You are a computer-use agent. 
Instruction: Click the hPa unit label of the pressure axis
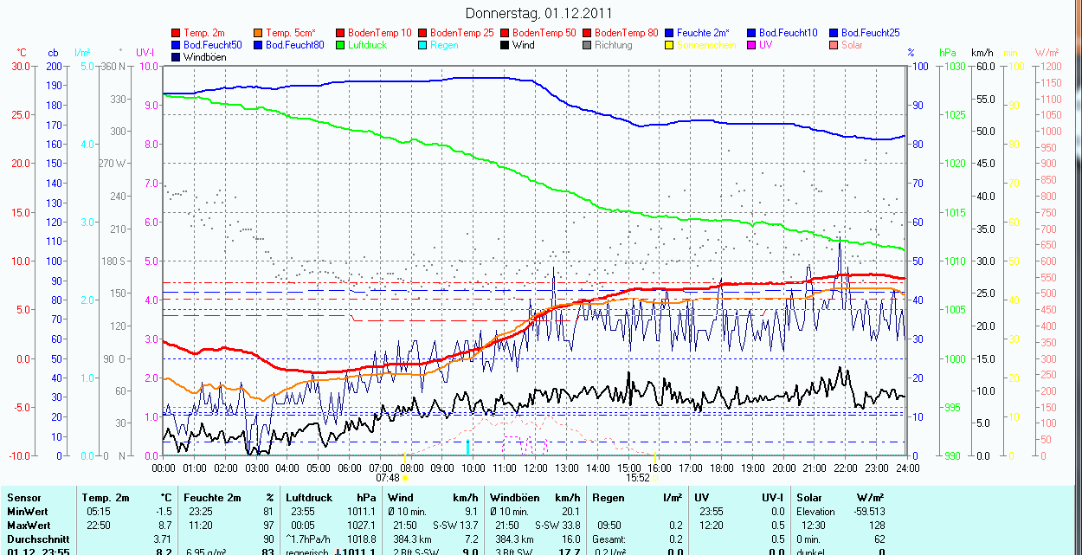coord(948,53)
